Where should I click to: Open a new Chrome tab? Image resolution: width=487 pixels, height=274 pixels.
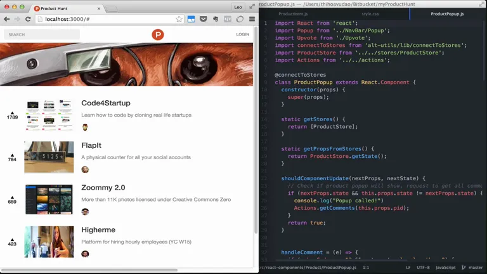(111, 9)
